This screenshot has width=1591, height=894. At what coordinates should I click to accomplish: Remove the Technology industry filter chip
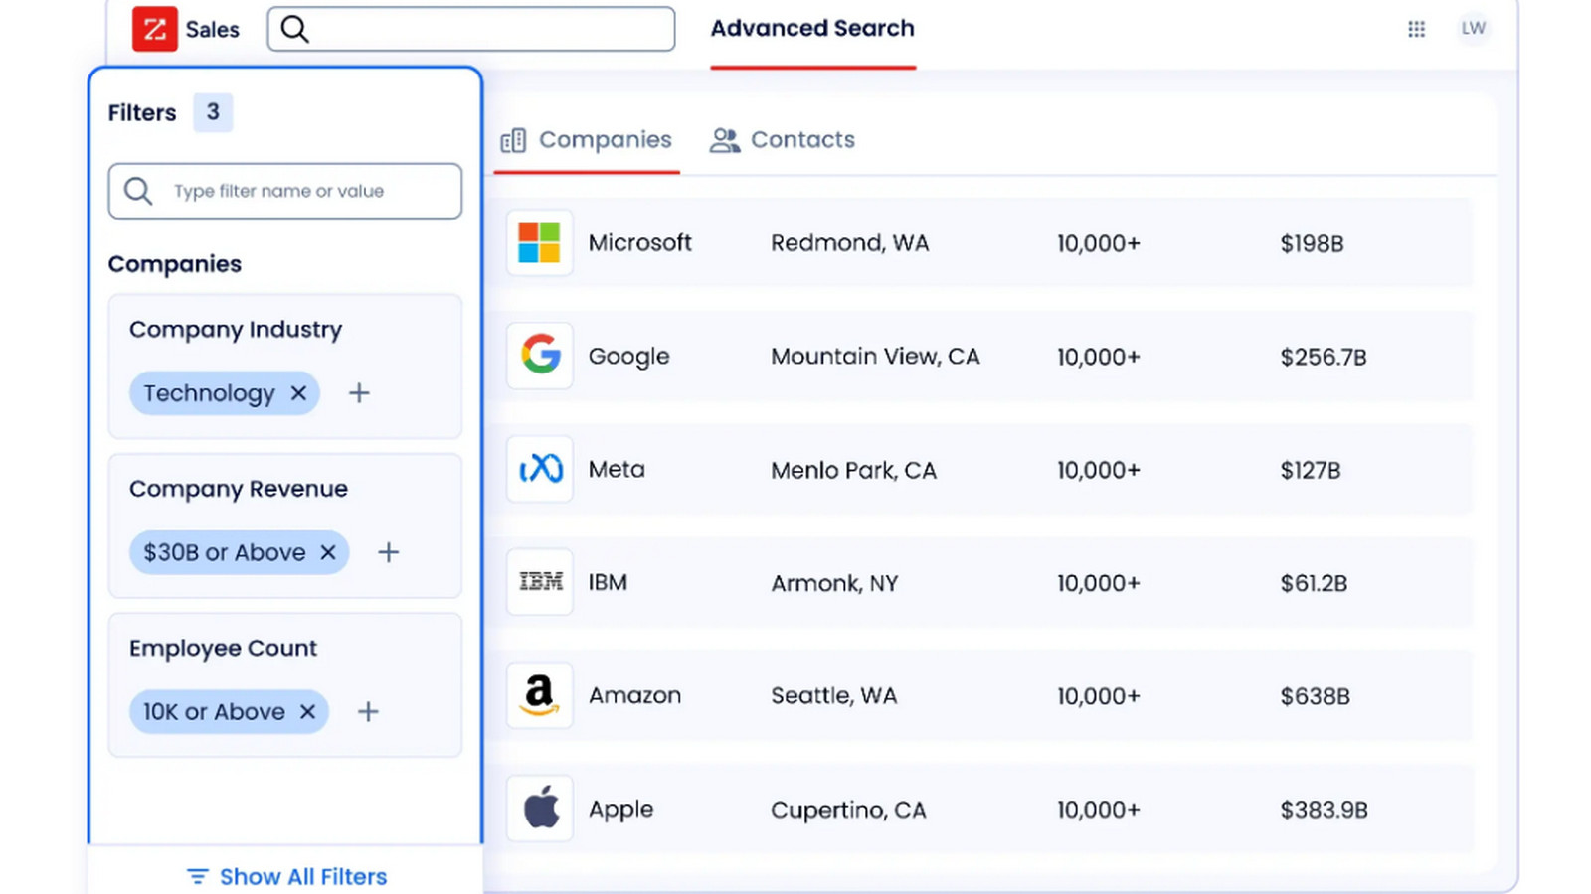click(298, 393)
